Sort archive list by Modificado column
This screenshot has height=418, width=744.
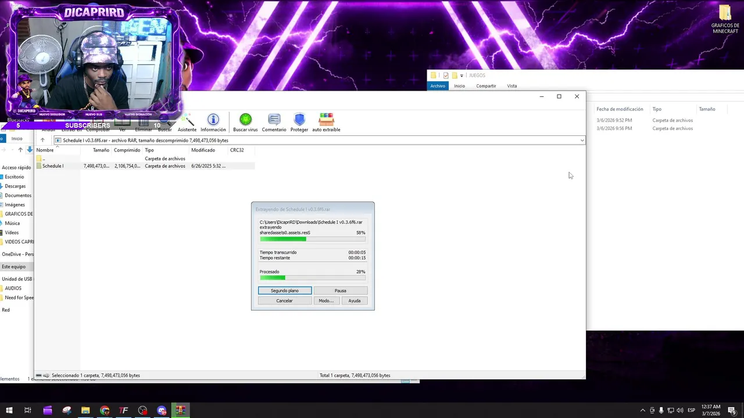(x=209, y=150)
